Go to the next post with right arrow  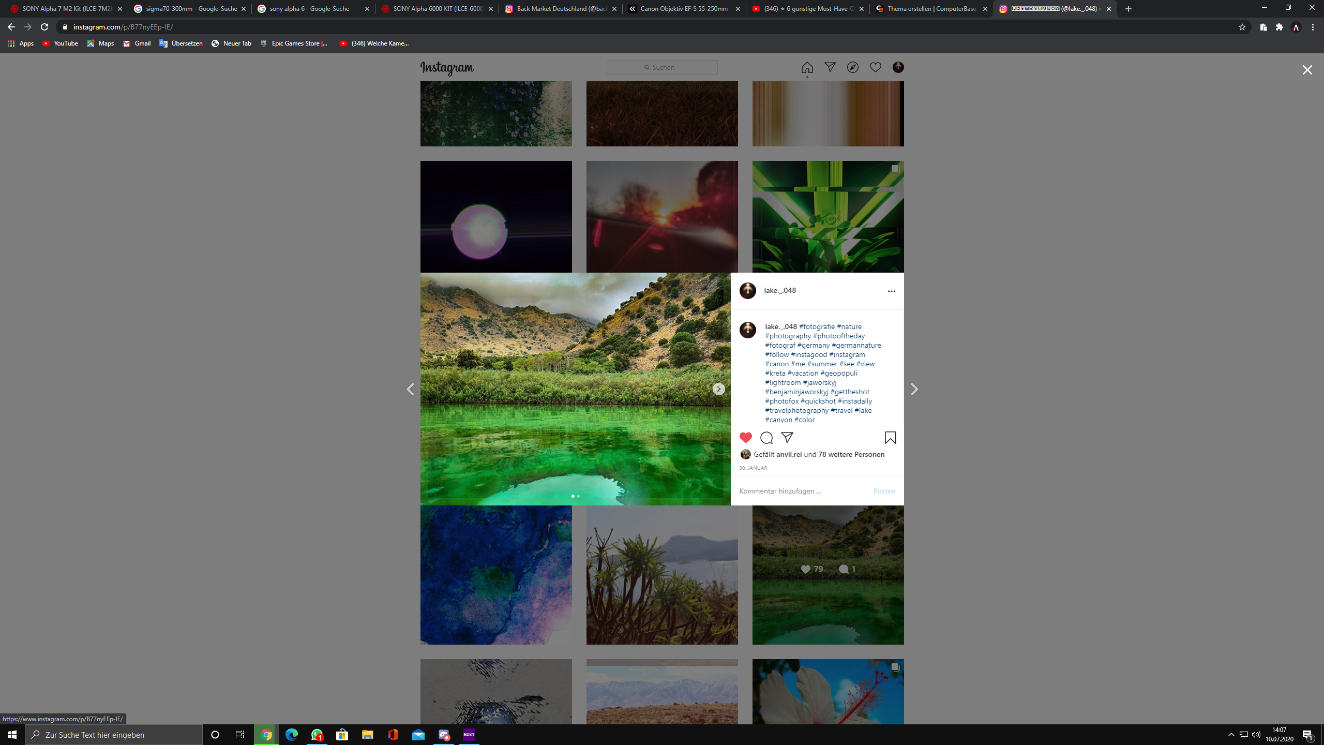point(914,389)
